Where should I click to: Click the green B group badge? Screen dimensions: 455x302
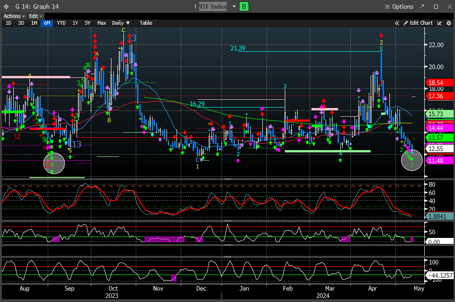tap(244, 6)
